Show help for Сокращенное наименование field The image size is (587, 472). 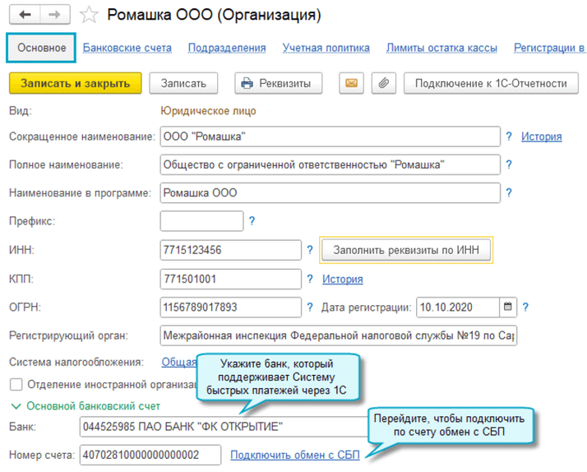pyautogui.click(x=509, y=137)
